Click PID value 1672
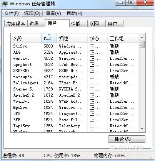 48,95
